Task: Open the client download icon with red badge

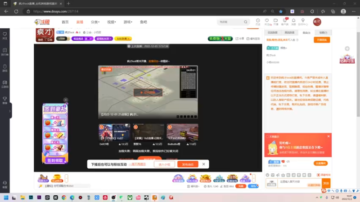Action: [x=285, y=22]
